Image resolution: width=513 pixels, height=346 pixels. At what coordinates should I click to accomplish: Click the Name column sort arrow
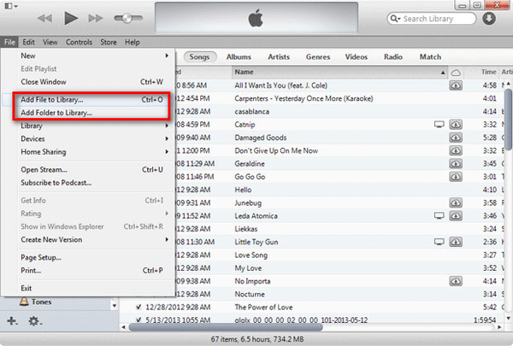pyautogui.click(x=443, y=73)
